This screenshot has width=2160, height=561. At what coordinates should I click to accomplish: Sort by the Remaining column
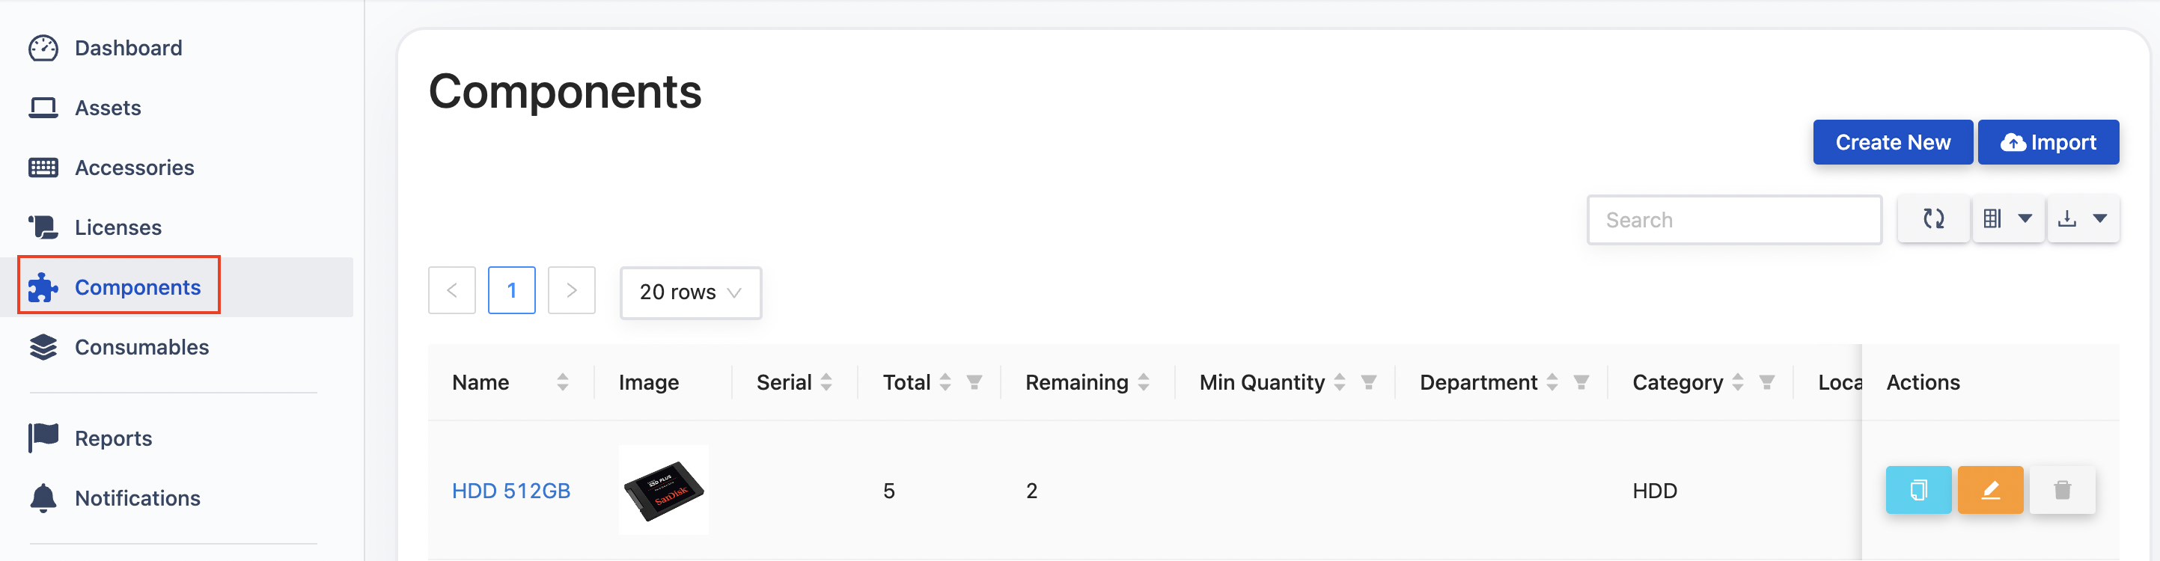[1144, 382]
